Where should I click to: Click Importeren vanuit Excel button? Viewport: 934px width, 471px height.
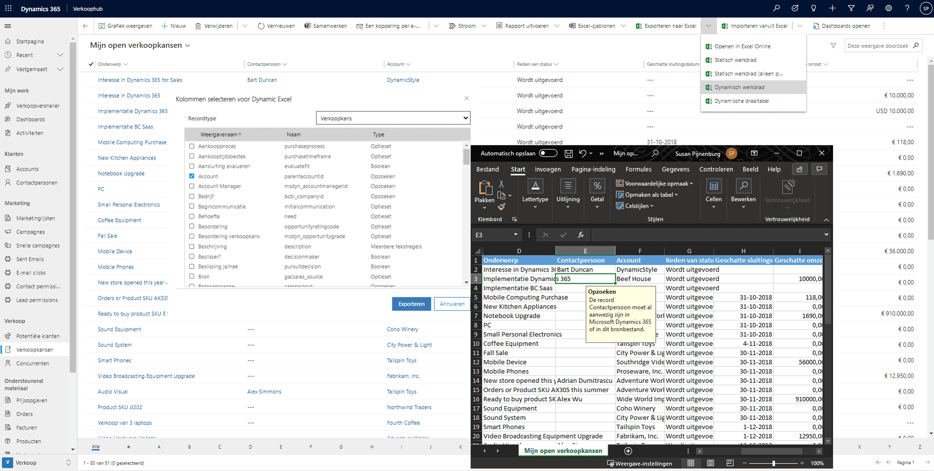pos(754,26)
